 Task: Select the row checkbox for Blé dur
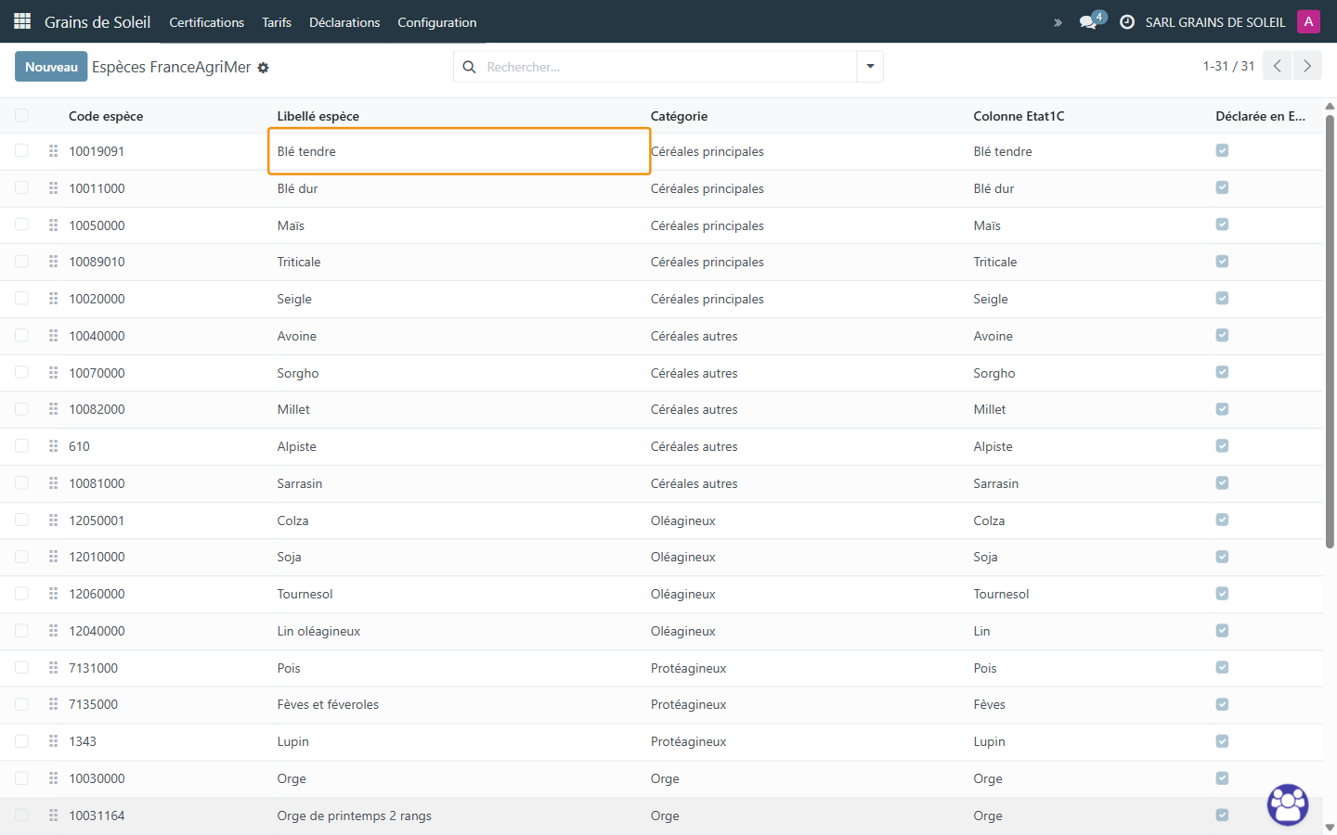point(21,188)
